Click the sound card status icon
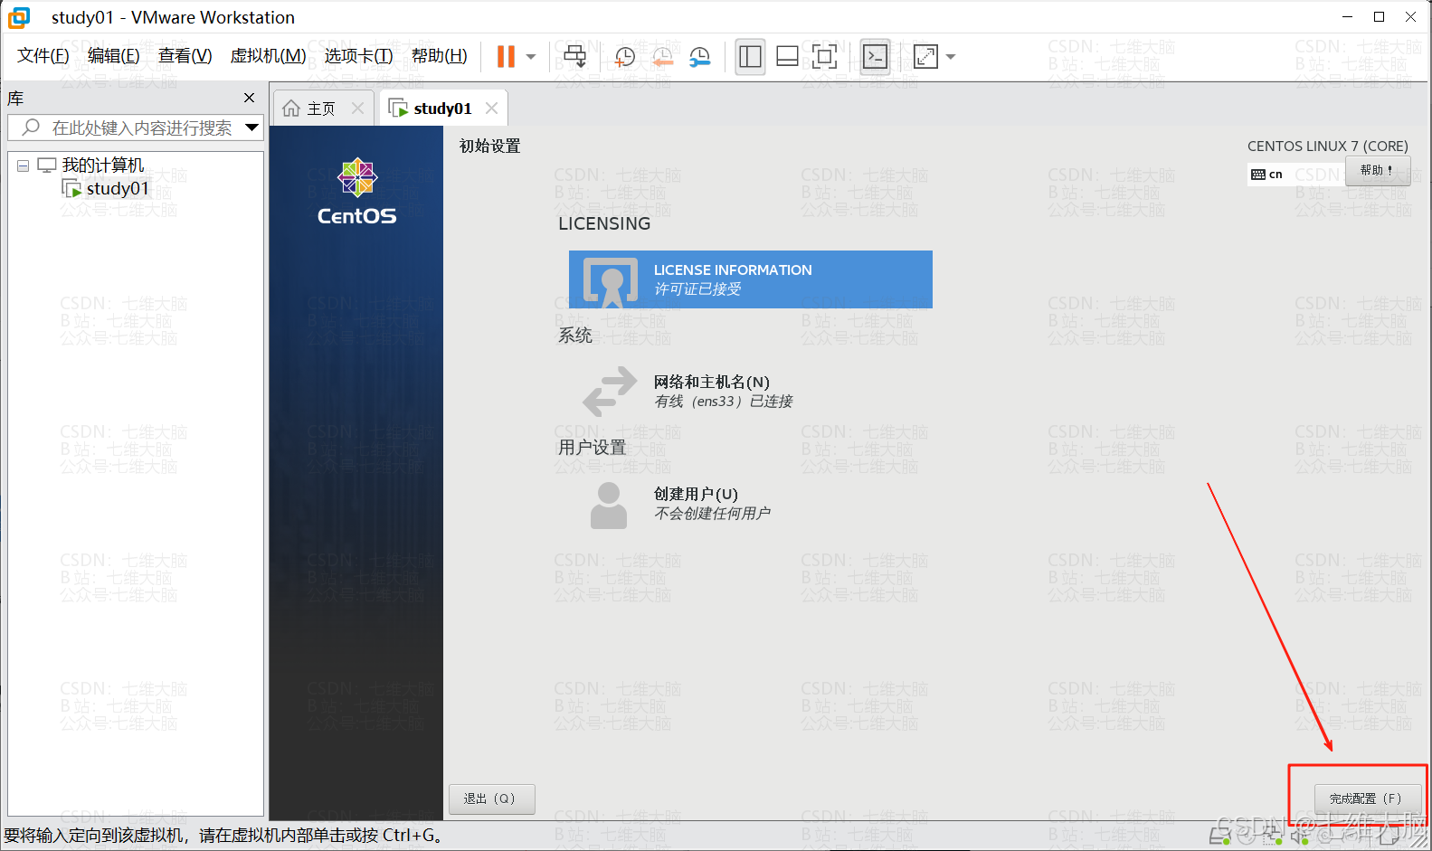Image resolution: width=1432 pixels, height=851 pixels. click(x=1300, y=837)
